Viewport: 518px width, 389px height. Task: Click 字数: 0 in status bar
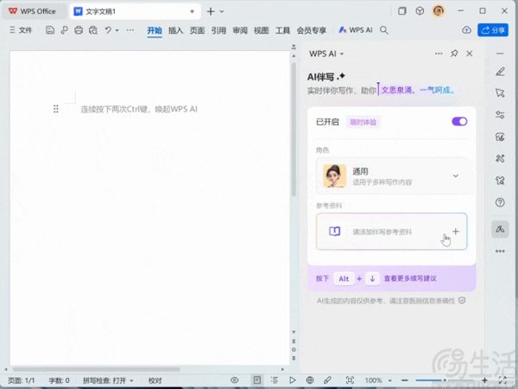(59, 380)
